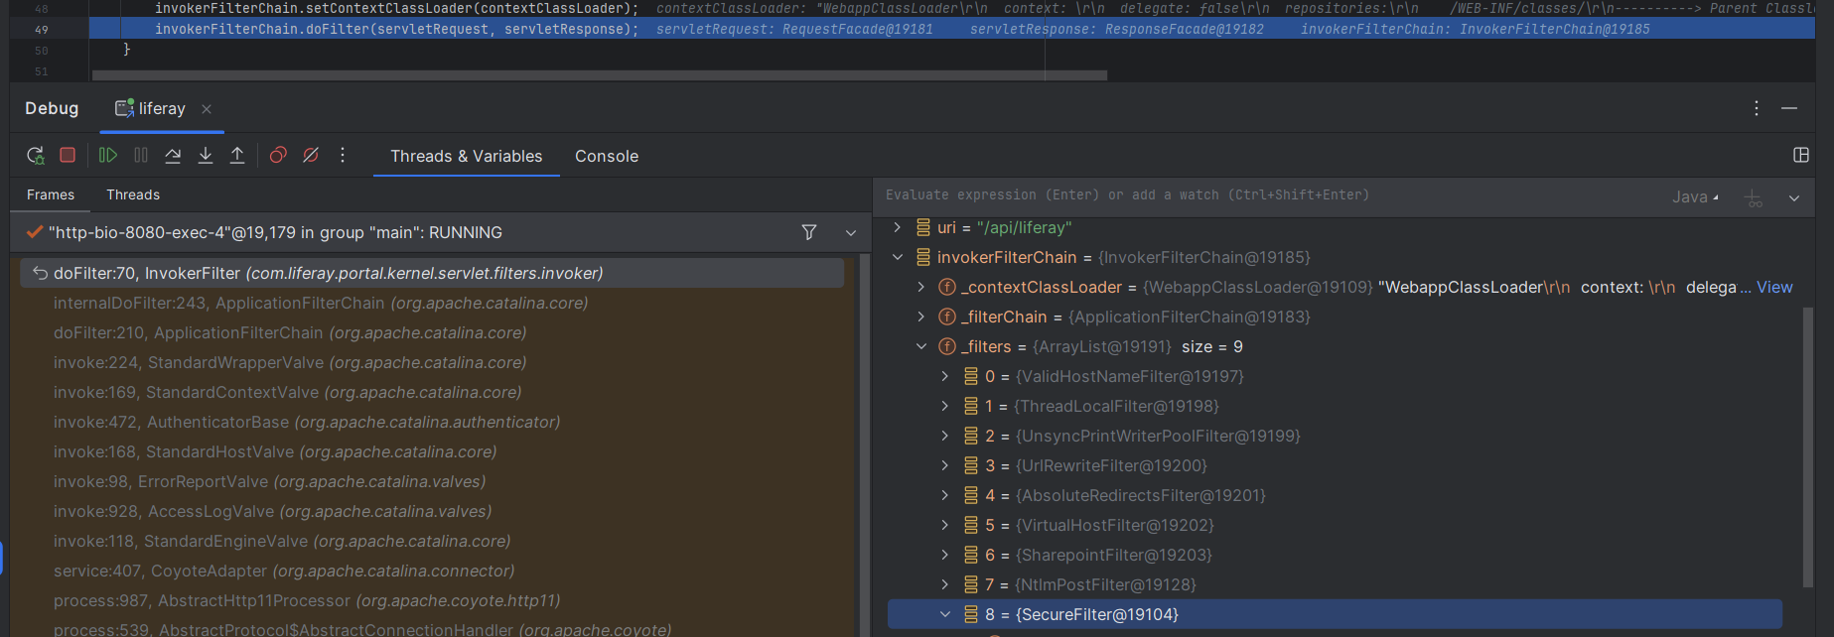Click the Step Out icon
This screenshot has height=637, width=1834.
(x=237, y=156)
